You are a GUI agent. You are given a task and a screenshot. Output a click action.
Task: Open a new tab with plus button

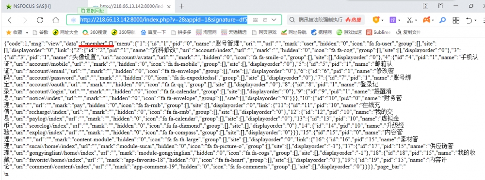click(182, 6)
